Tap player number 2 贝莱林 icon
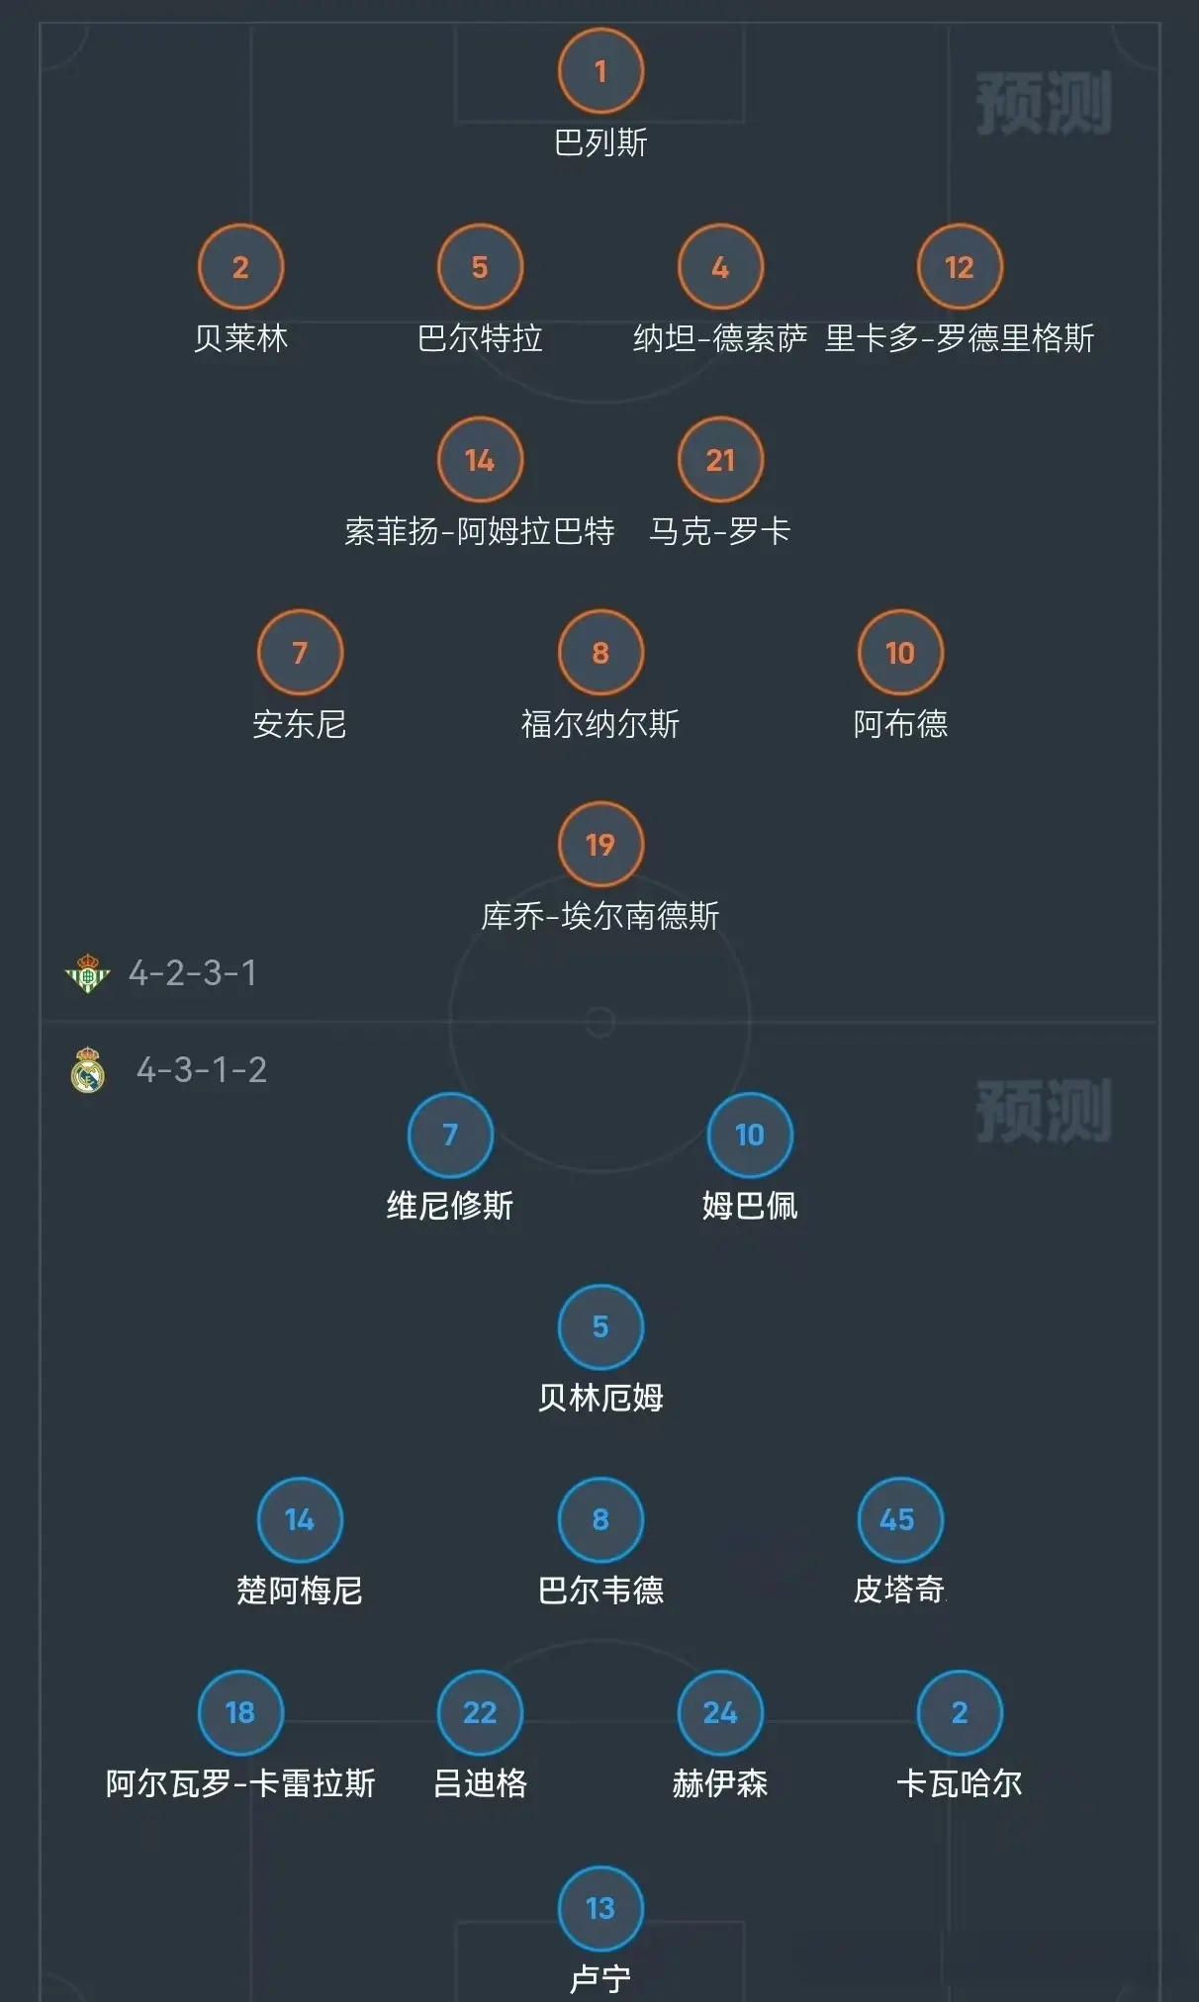 point(240,267)
